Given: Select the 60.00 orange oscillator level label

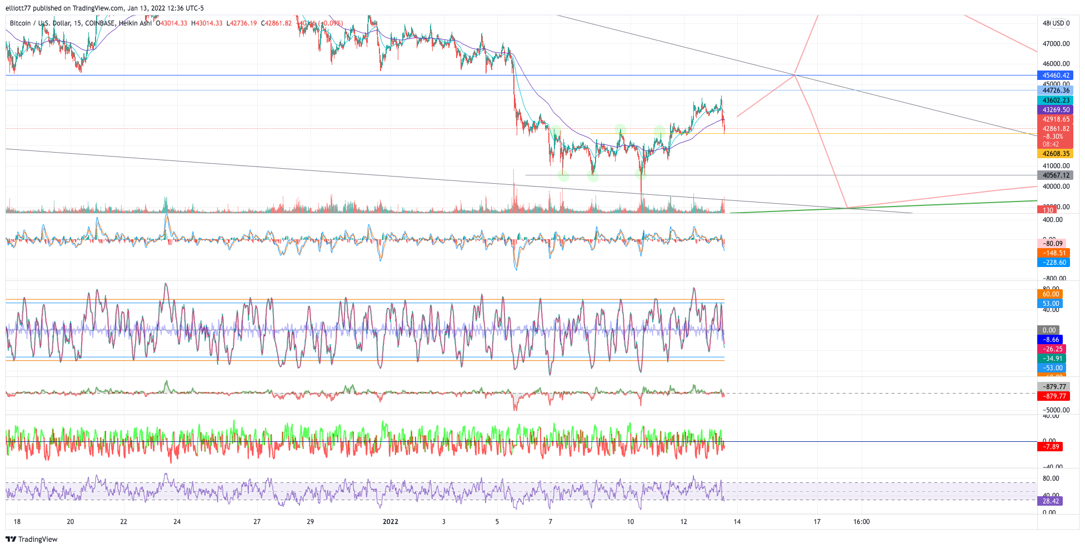Looking at the screenshot, I should [x=1050, y=294].
